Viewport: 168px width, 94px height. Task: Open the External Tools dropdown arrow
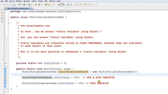(x=31, y=5)
